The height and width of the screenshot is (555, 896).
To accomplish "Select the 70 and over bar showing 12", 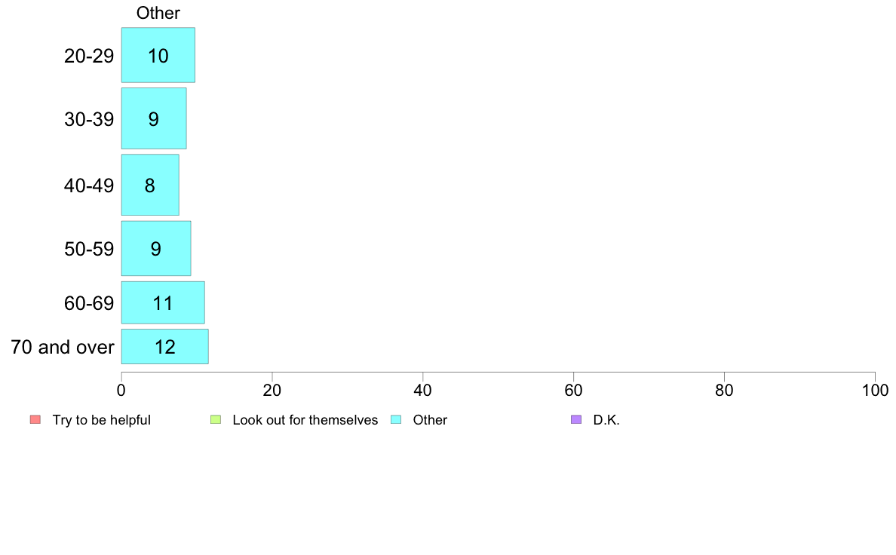I will coord(165,346).
